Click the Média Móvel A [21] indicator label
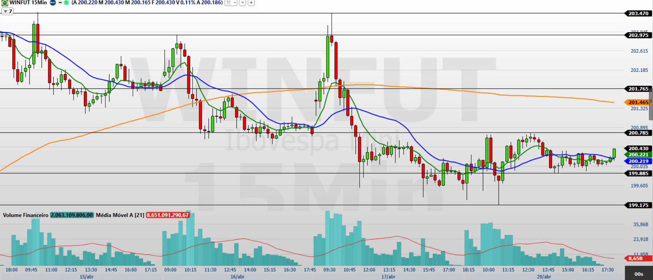 pyautogui.click(x=120, y=215)
